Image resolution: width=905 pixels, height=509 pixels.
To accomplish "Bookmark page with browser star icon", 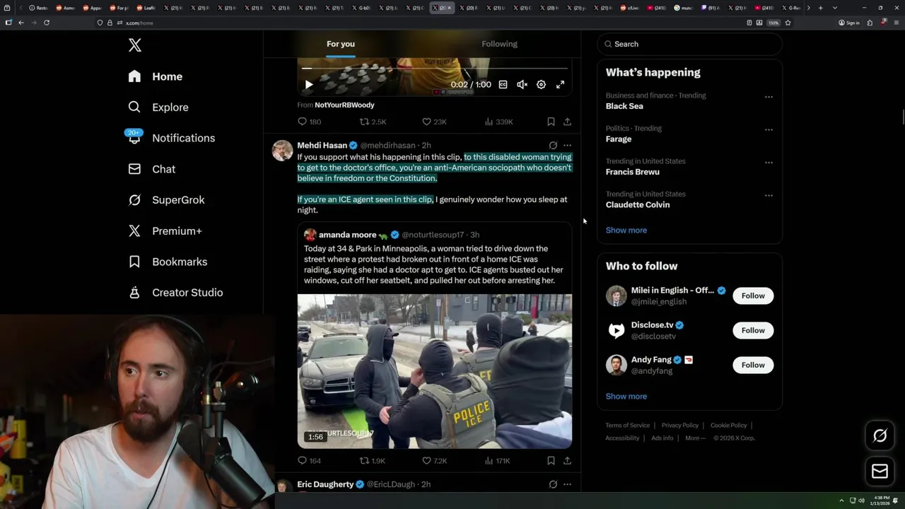I will [x=788, y=23].
